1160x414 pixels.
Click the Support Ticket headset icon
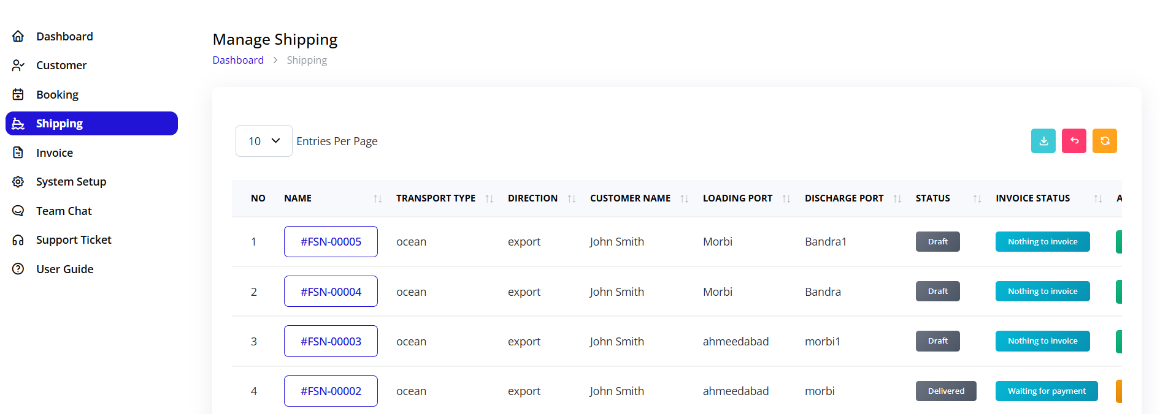18,240
